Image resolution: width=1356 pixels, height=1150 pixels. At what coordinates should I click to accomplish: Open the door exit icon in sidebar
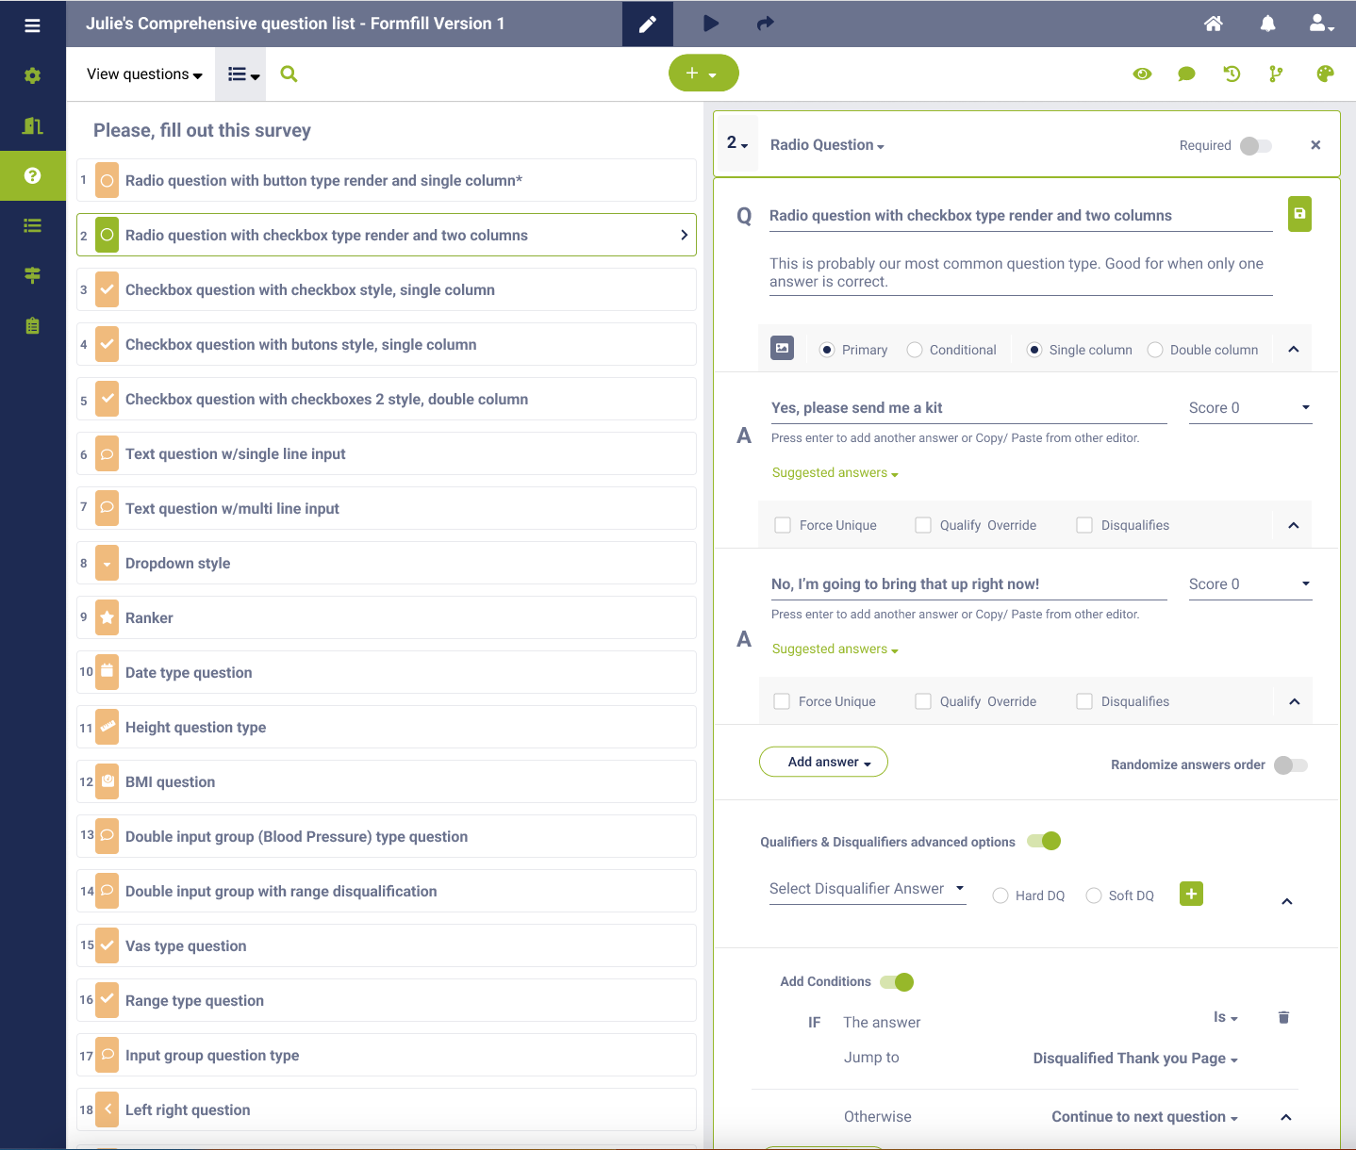pyautogui.click(x=32, y=125)
